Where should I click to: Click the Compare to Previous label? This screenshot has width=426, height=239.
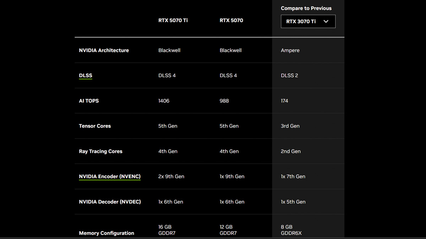coord(306,8)
